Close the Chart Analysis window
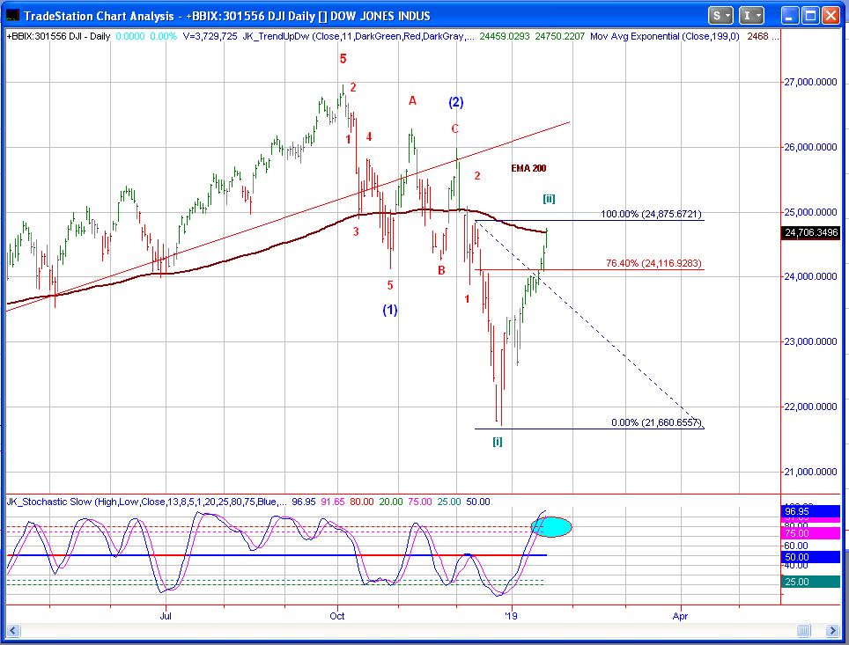Screen dimensions: 849x645 831,16
